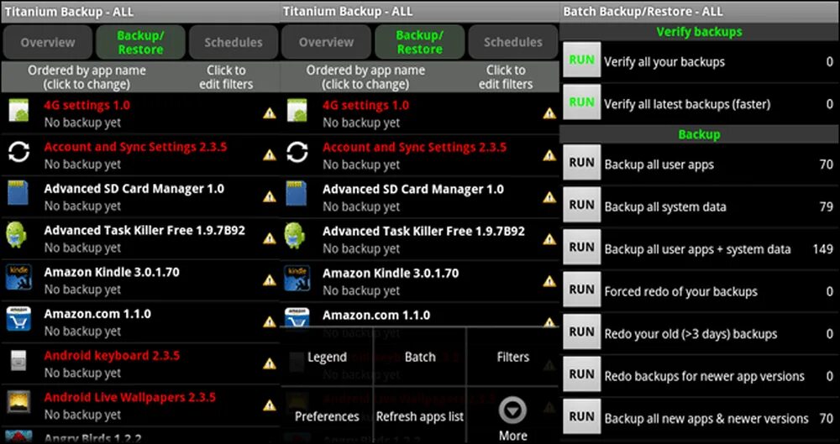Click Amazon Kindle icon in menu screen

coord(297,278)
